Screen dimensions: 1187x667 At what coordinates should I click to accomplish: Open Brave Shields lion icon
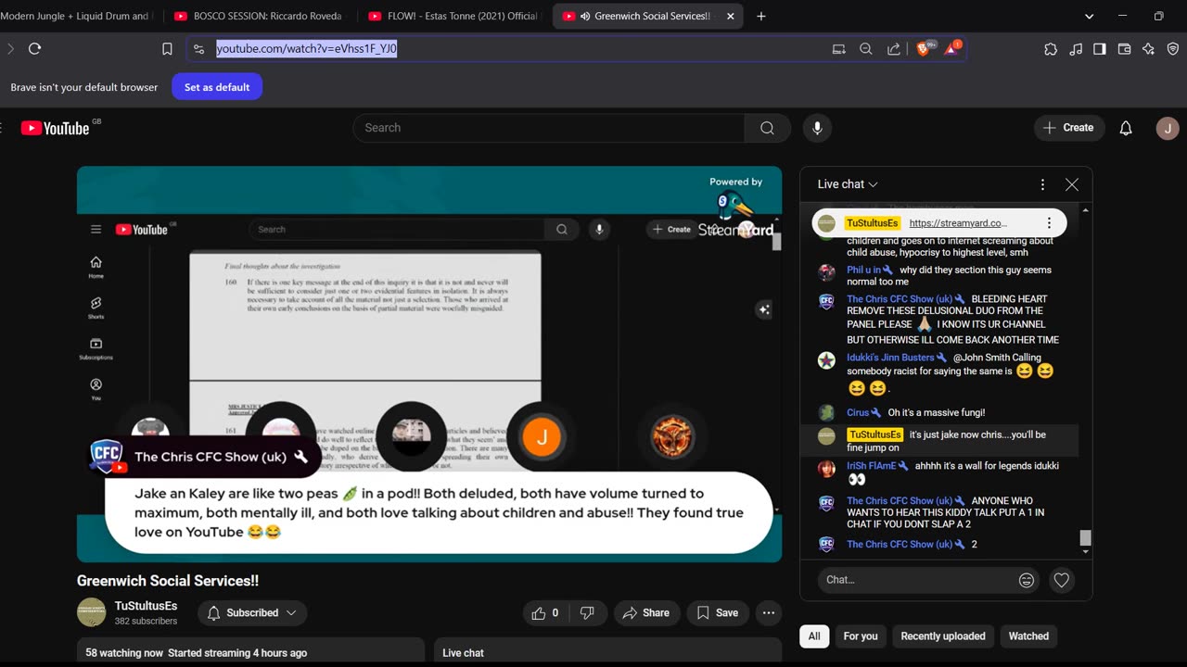925,48
